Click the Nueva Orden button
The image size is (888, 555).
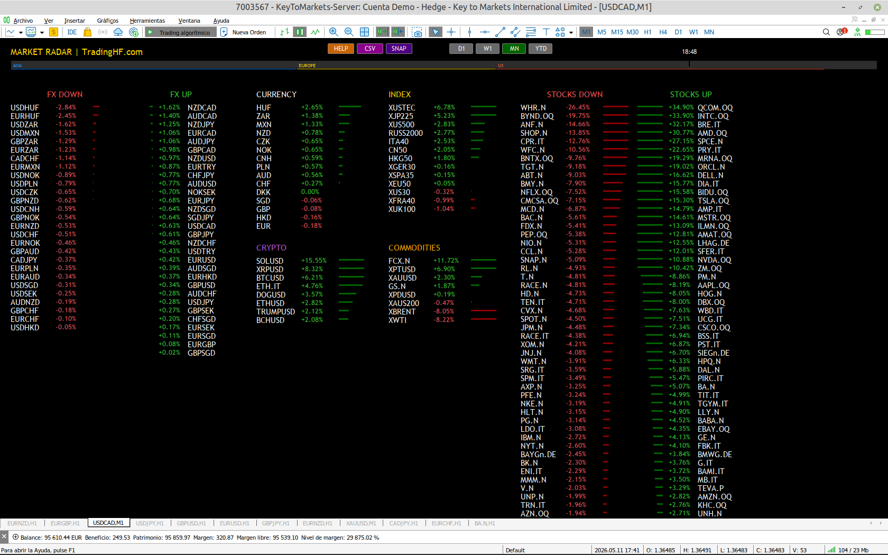pyautogui.click(x=244, y=32)
